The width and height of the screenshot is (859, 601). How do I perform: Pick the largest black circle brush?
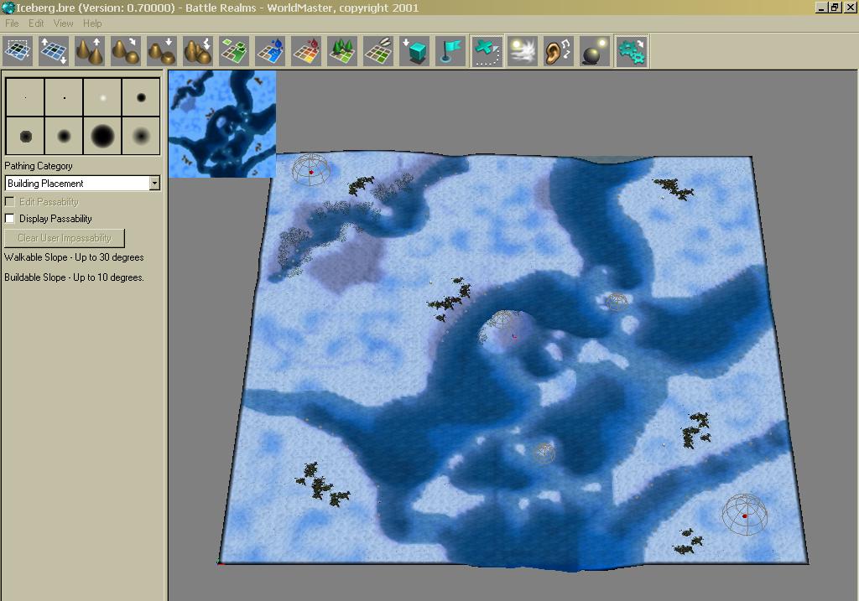tap(102, 136)
